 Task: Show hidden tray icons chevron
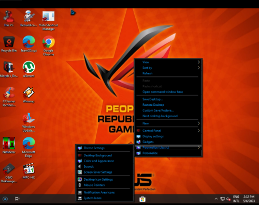(216, 199)
